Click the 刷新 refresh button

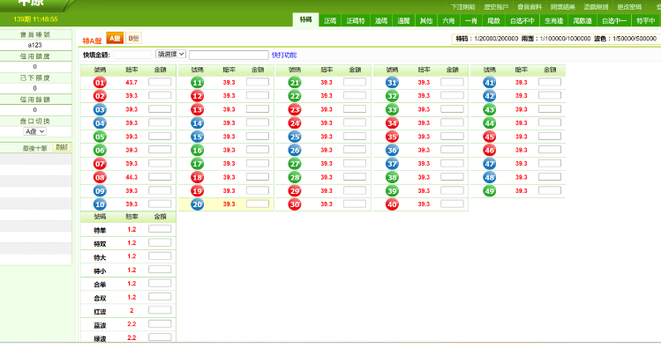62,147
